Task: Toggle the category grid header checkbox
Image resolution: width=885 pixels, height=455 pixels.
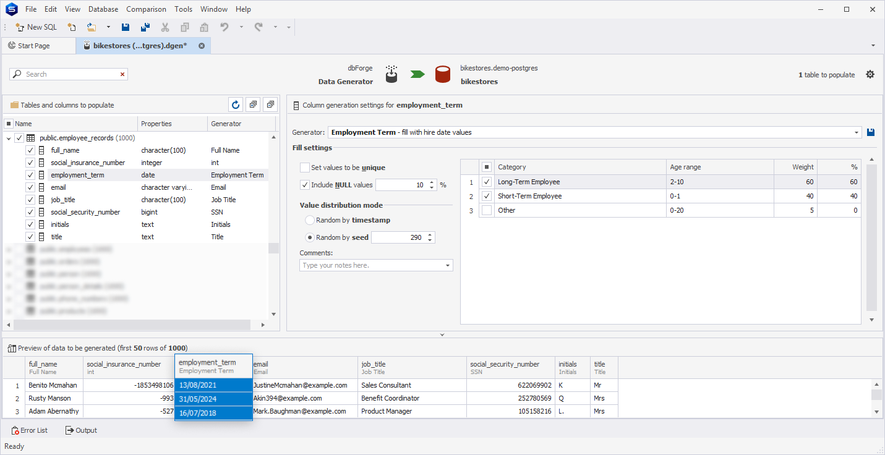Action: (x=487, y=167)
